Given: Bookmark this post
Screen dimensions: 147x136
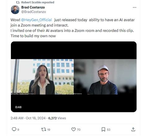Looking at the screenshot, I should click(103, 129).
